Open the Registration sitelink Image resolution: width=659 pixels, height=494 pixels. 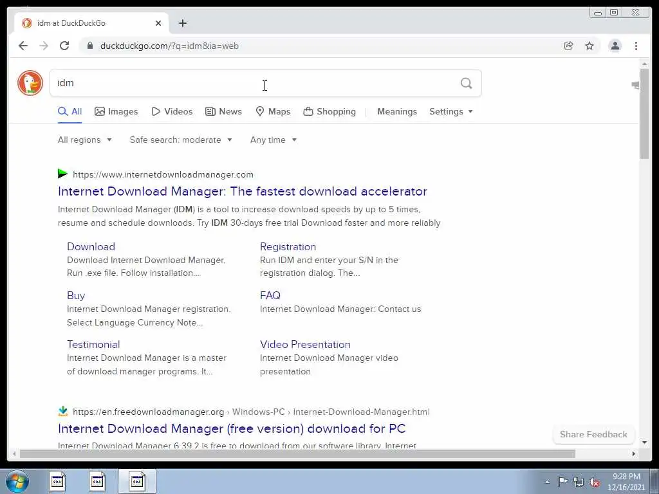[288, 246]
